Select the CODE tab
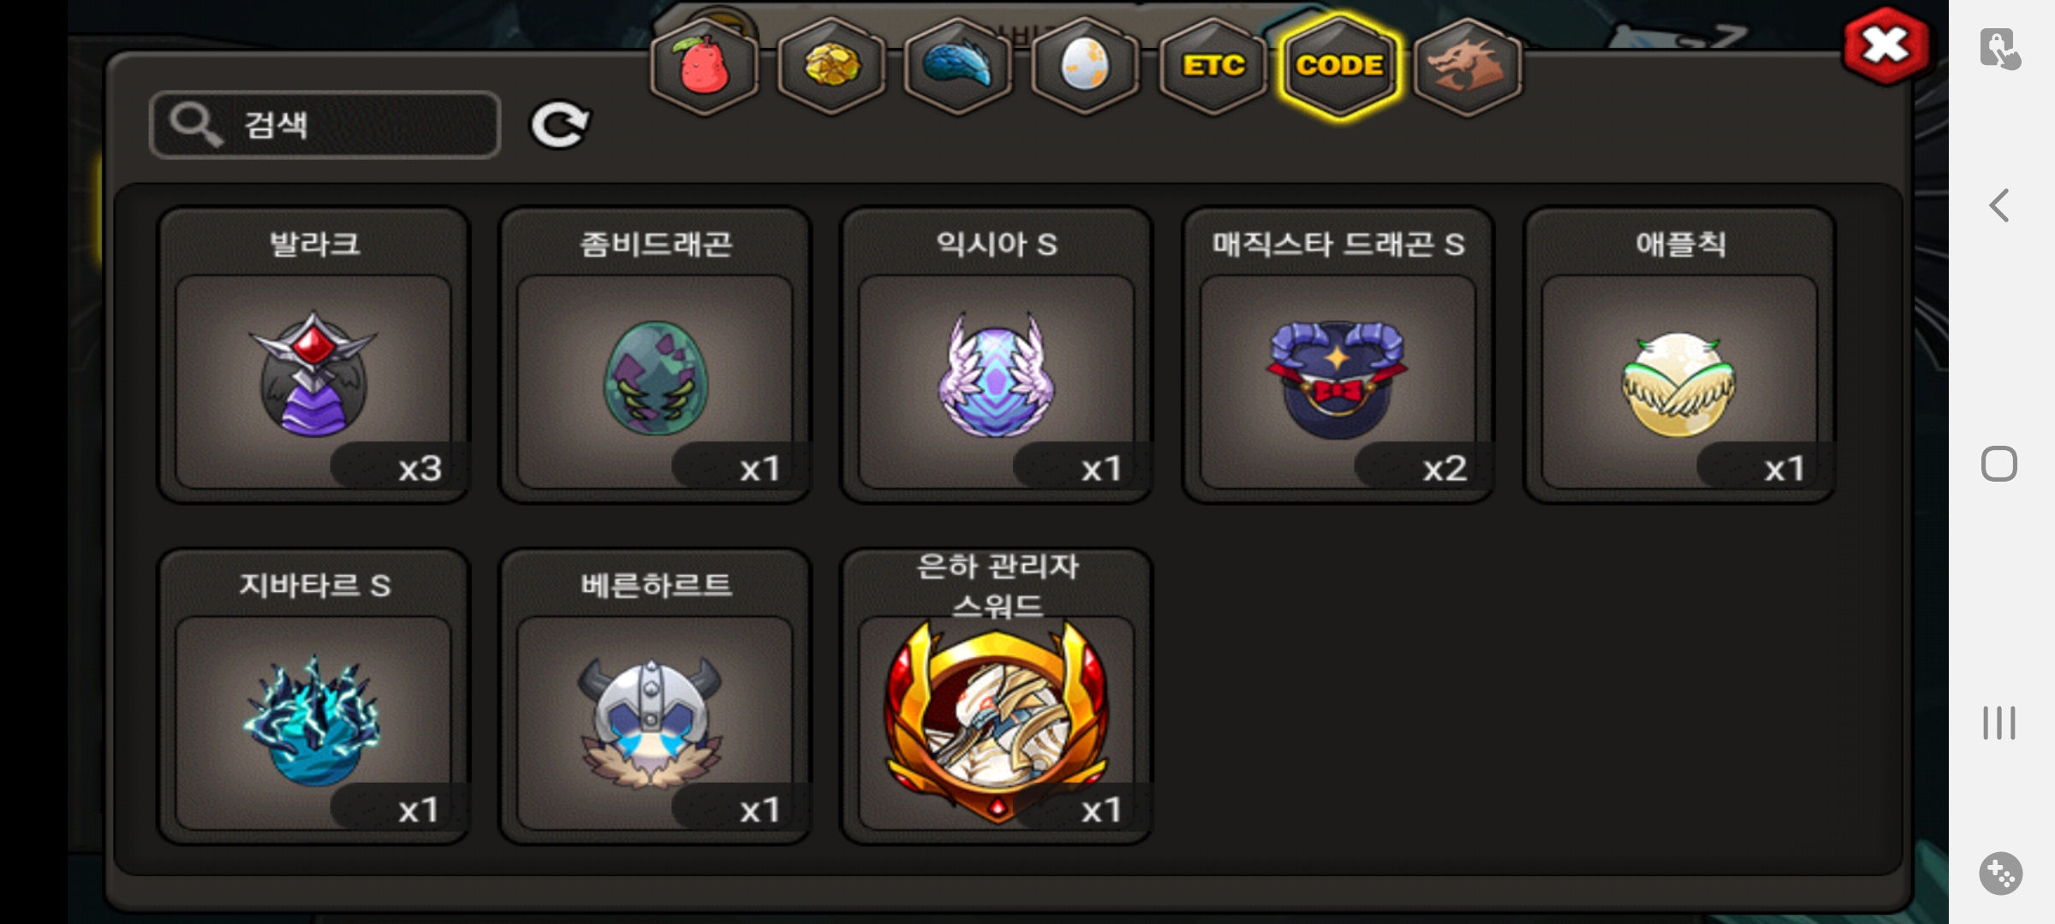This screenshot has height=924, width=2055. (x=1339, y=66)
